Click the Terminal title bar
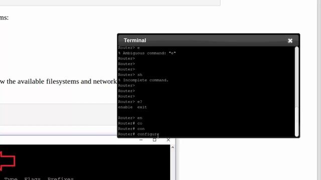The image size is (321, 180). (x=209, y=40)
